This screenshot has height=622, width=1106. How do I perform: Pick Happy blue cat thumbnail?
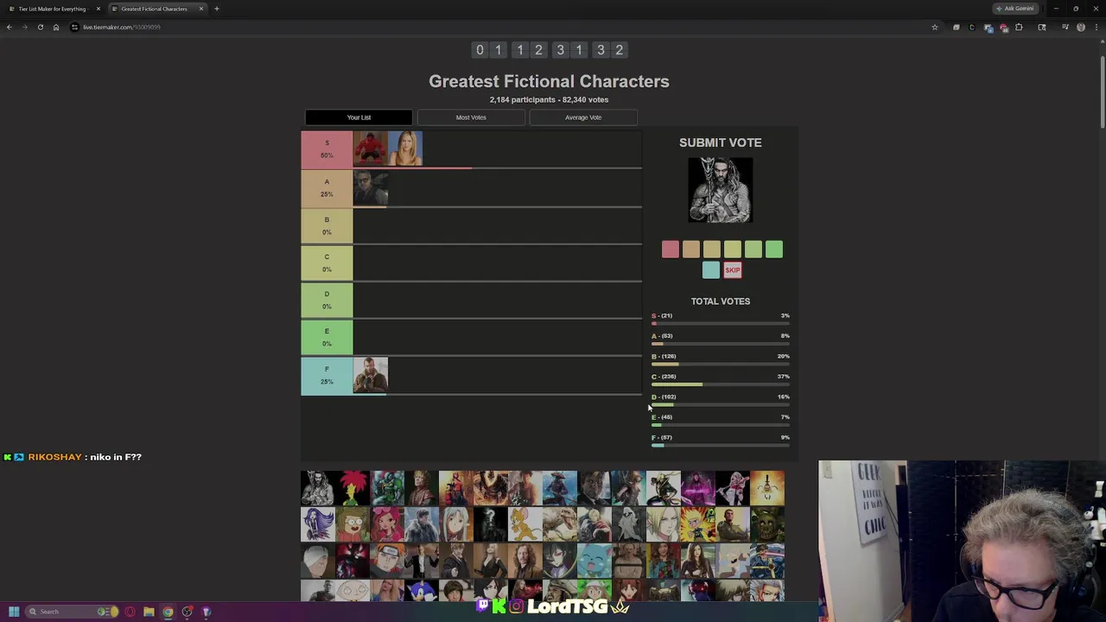coord(594,560)
